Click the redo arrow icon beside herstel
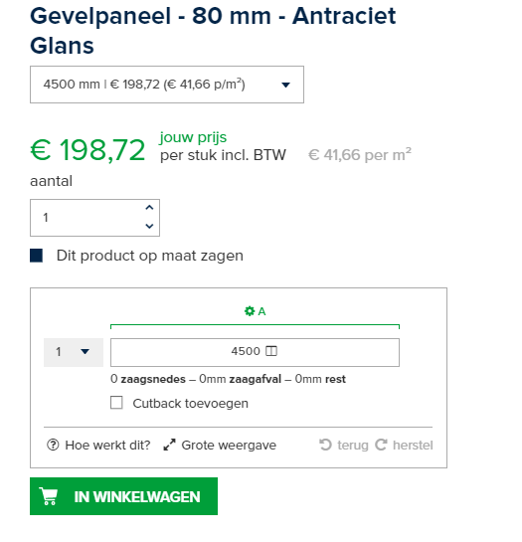Screen dimensions: 522x542 381,445
